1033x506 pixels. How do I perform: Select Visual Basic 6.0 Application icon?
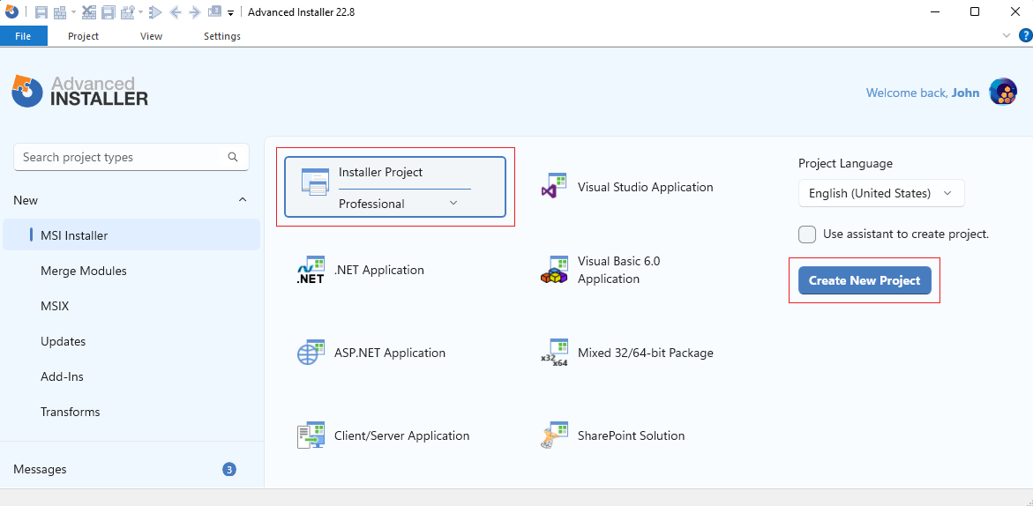pyautogui.click(x=554, y=270)
